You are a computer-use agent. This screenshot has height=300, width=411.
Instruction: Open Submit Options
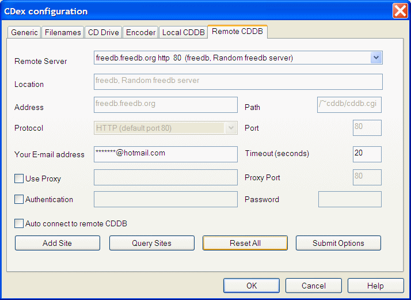click(x=338, y=243)
